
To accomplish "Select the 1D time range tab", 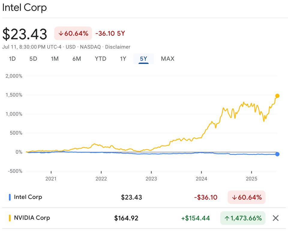I will pos(12,59).
